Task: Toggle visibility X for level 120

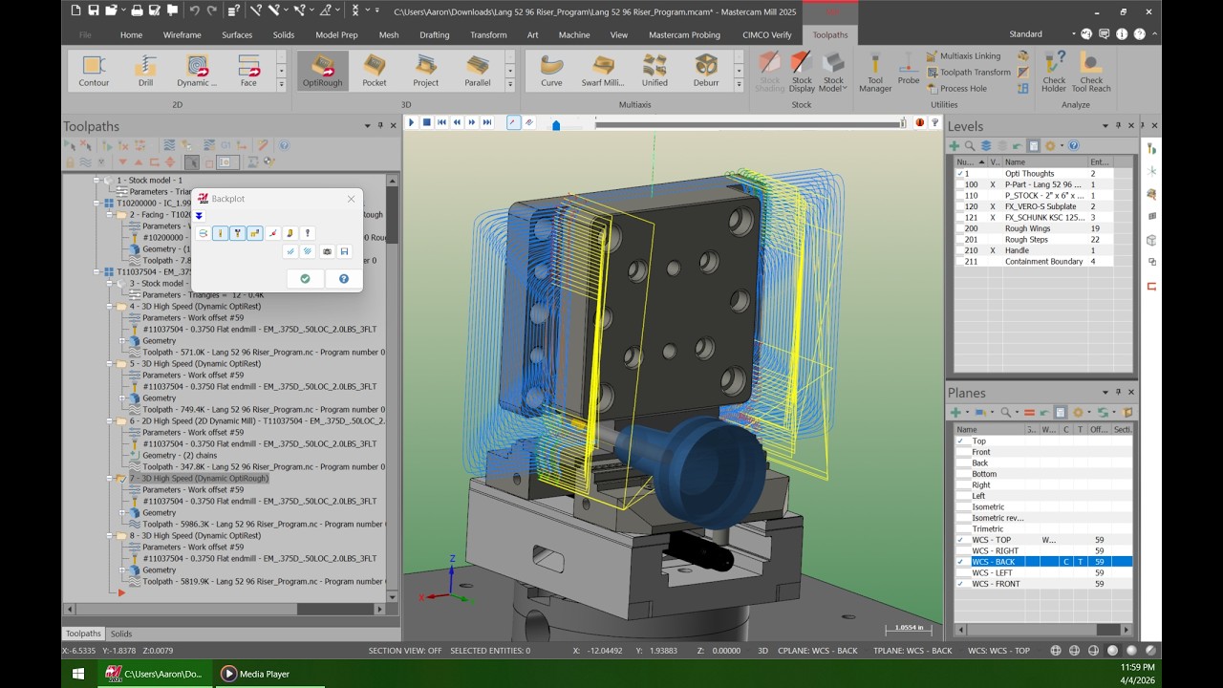Action: pos(993,206)
